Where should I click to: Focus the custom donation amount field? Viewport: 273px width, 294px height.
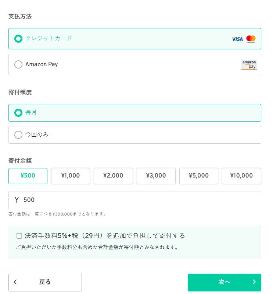(x=134, y=200)
